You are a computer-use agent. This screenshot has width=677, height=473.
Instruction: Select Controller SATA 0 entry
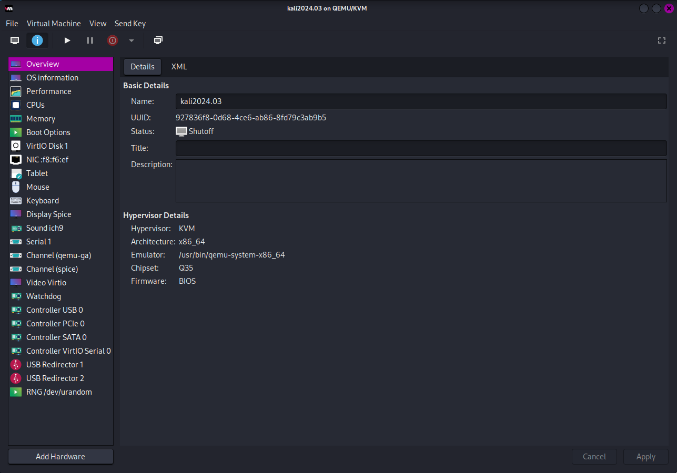coord(60,337)
